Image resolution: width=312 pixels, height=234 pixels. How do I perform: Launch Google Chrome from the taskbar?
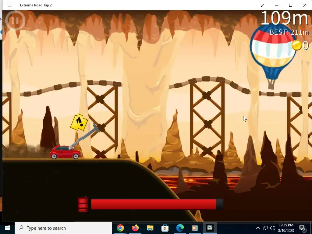(x=120, y=228)
